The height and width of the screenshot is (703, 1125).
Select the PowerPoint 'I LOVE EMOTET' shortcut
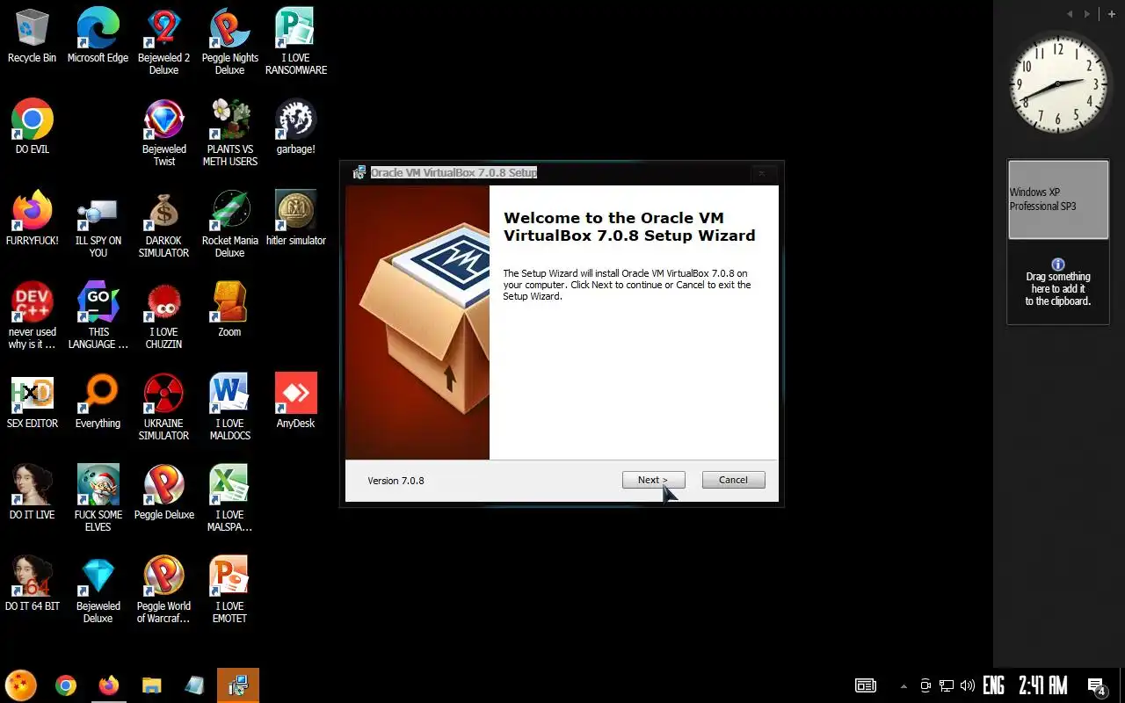[229, 590]
